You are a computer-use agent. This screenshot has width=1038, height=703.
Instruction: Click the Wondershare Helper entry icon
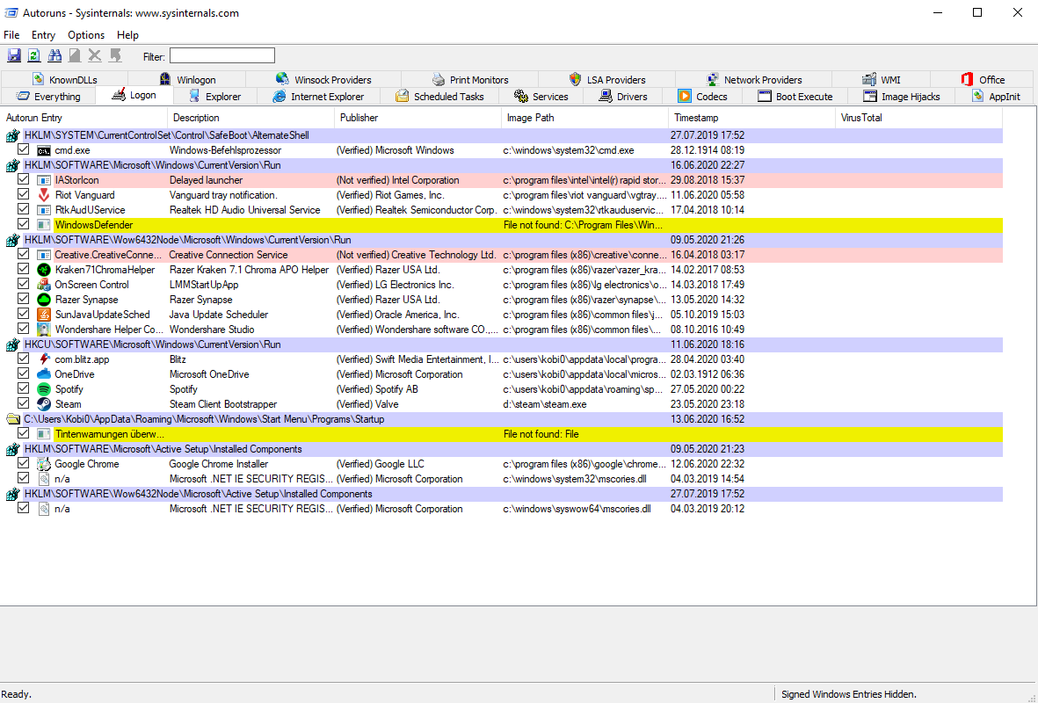pos(44,330)
